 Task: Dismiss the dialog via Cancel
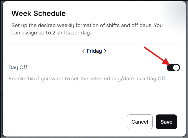140,122
